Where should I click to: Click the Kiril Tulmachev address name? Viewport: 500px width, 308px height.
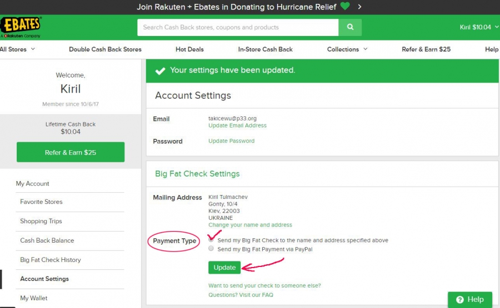pos(228,197)
